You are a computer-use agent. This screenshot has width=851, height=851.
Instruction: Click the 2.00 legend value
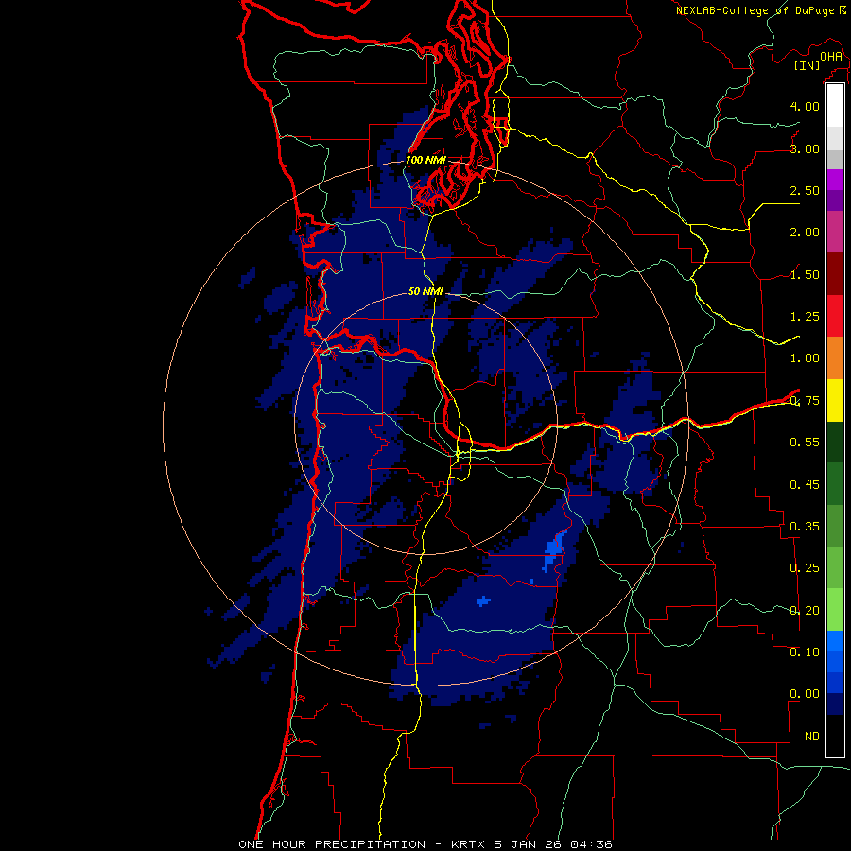tap(805, 233)
